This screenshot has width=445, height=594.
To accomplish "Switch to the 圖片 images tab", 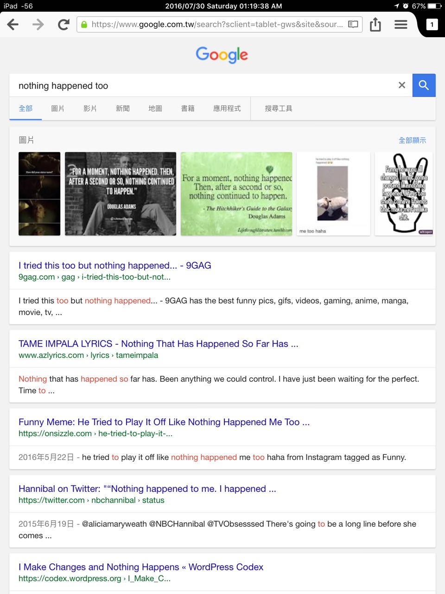I will [x=58, y=109].
